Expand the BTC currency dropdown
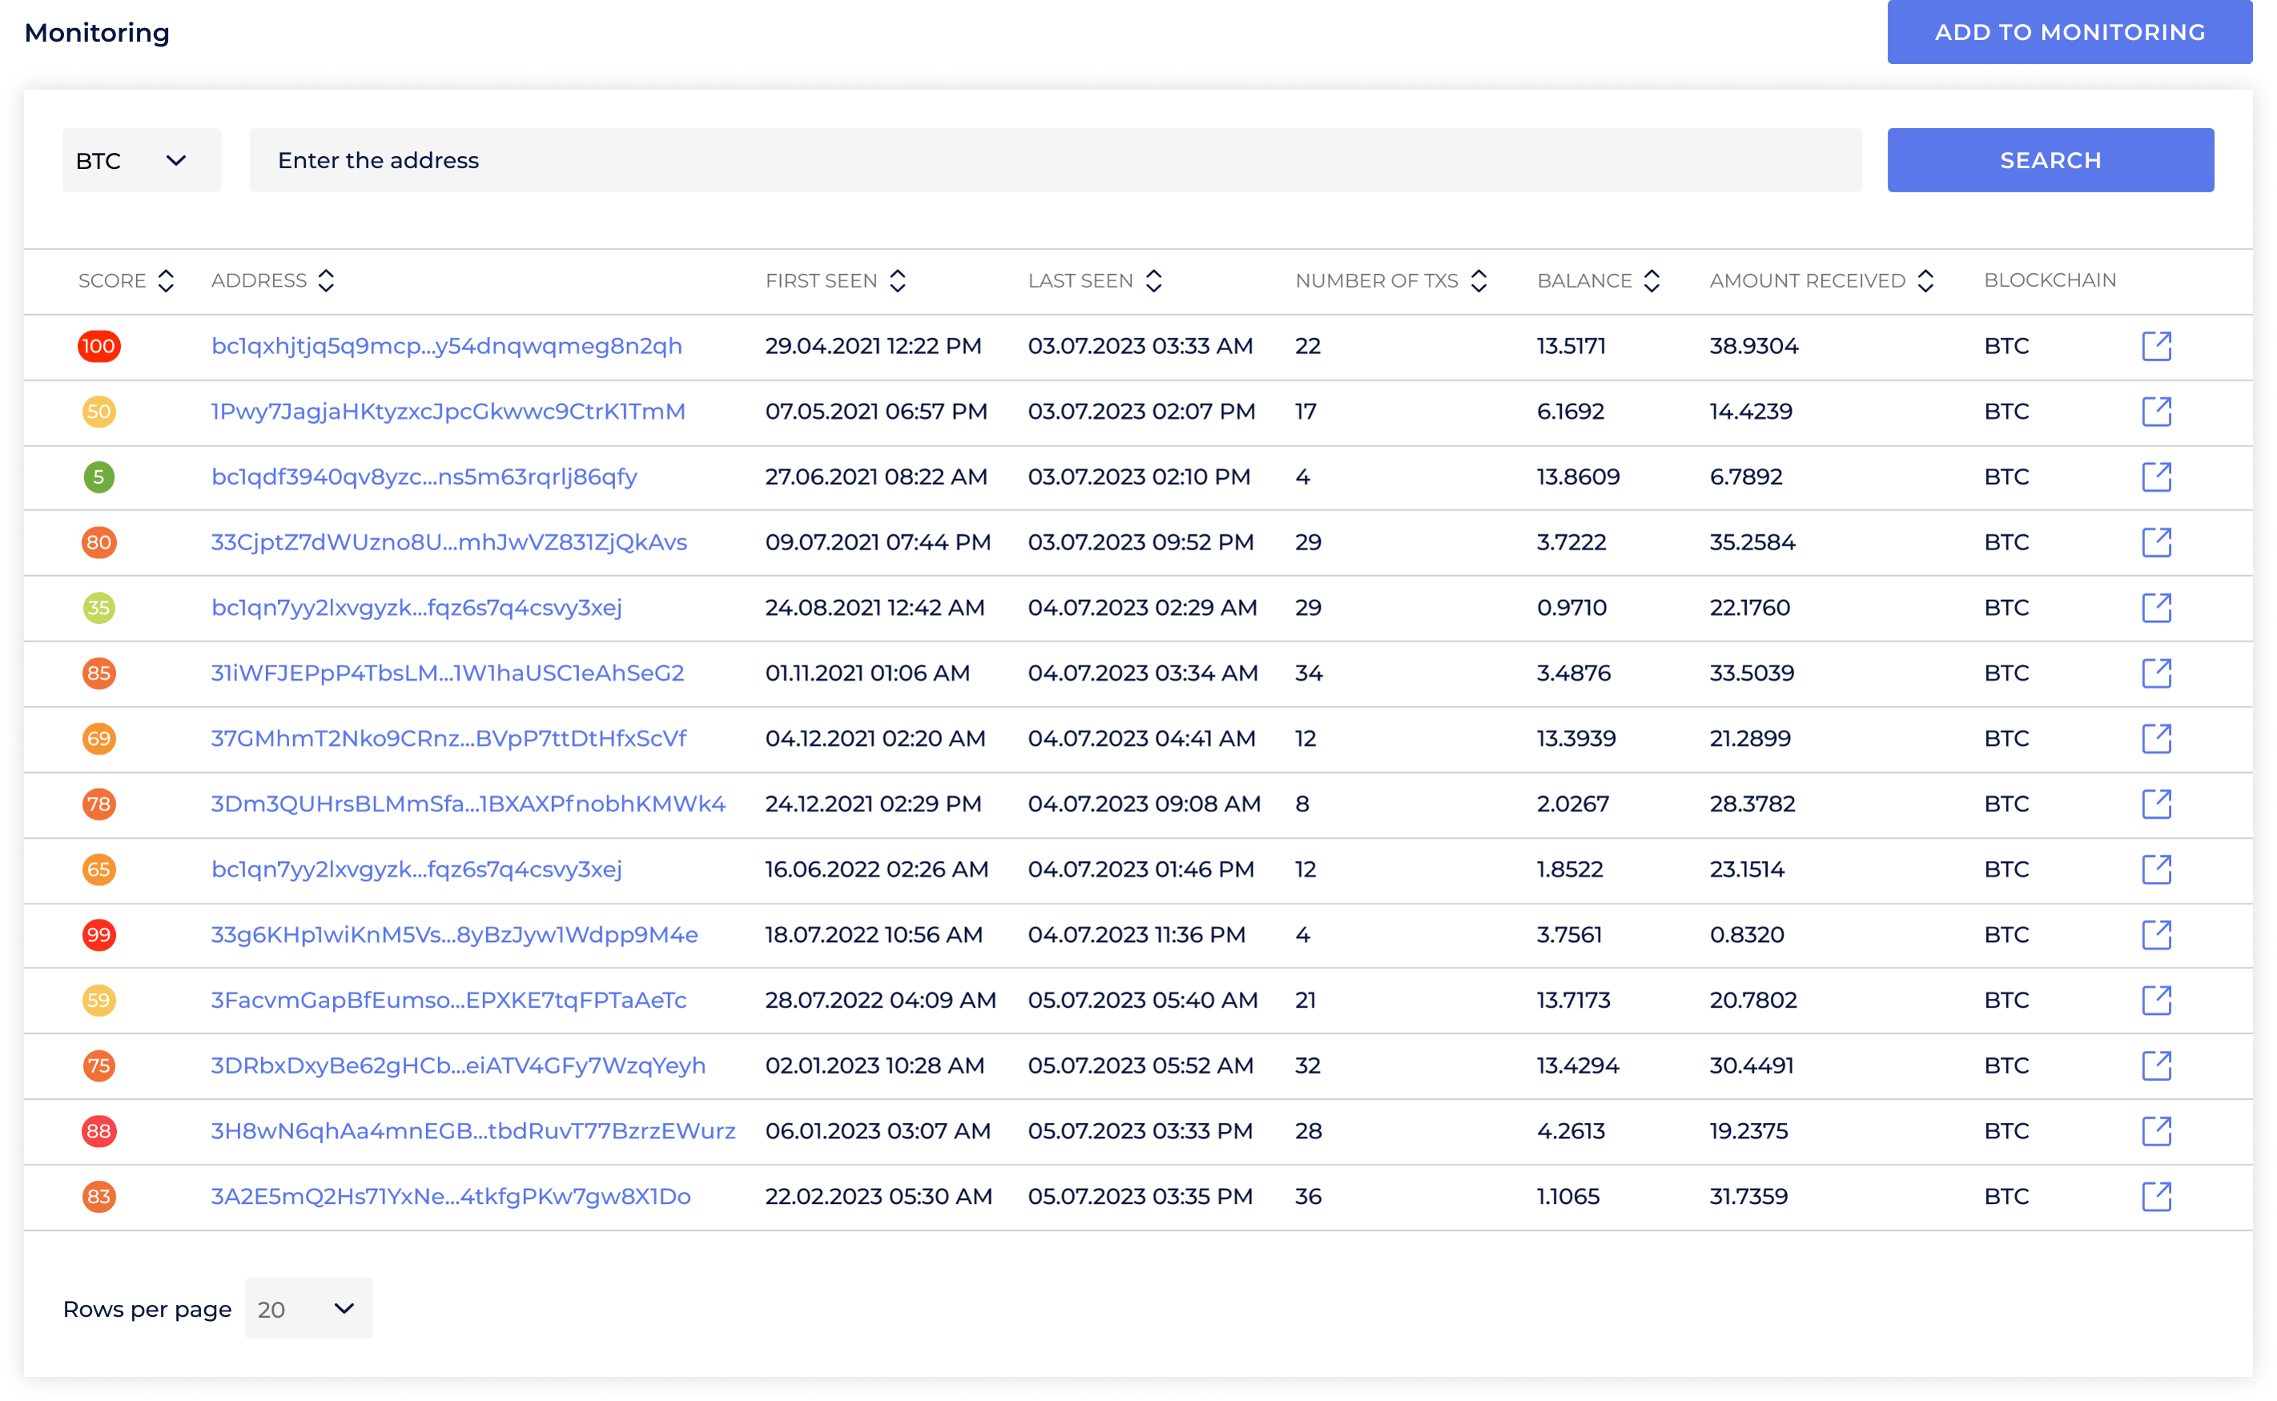Screen dimensions: 2277x1401 coord(142,160)
